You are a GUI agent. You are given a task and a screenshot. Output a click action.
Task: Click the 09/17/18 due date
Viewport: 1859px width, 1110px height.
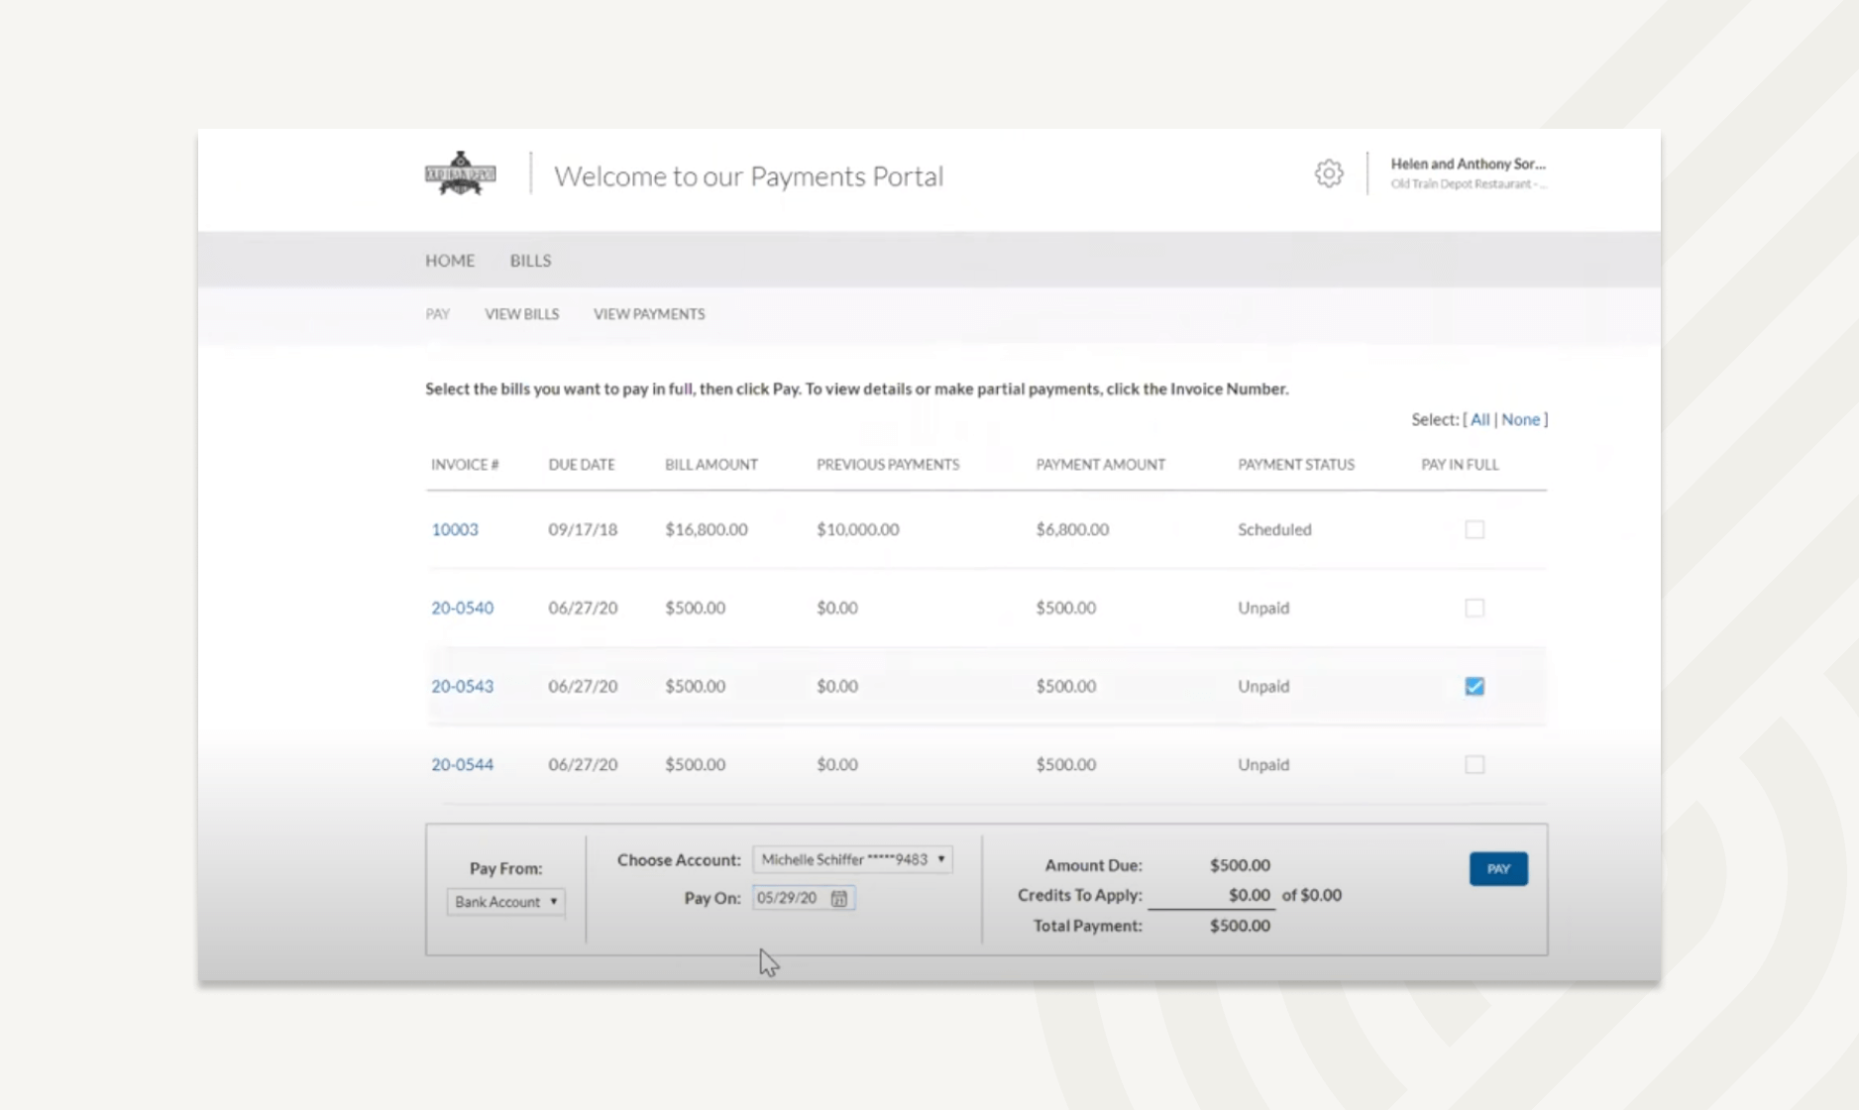[583, 529]
